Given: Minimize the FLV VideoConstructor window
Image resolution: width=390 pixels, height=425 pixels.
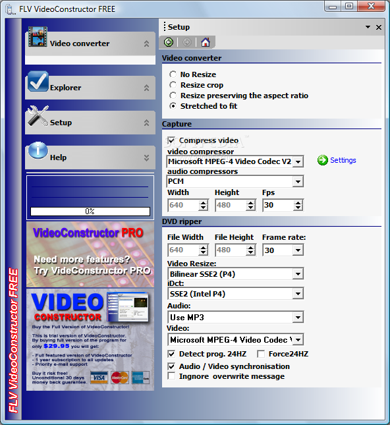Looking at the screenshot, I should [x=333, y=7].
